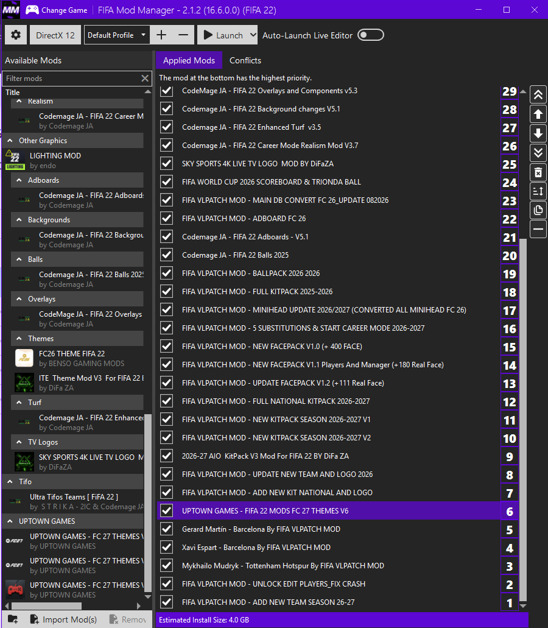Collapse the Tifo group
This screenshot has width=548, height=628.
10,481
